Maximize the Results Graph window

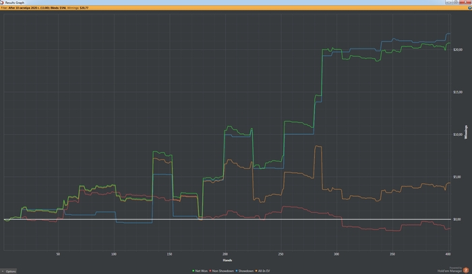point(456,2)
